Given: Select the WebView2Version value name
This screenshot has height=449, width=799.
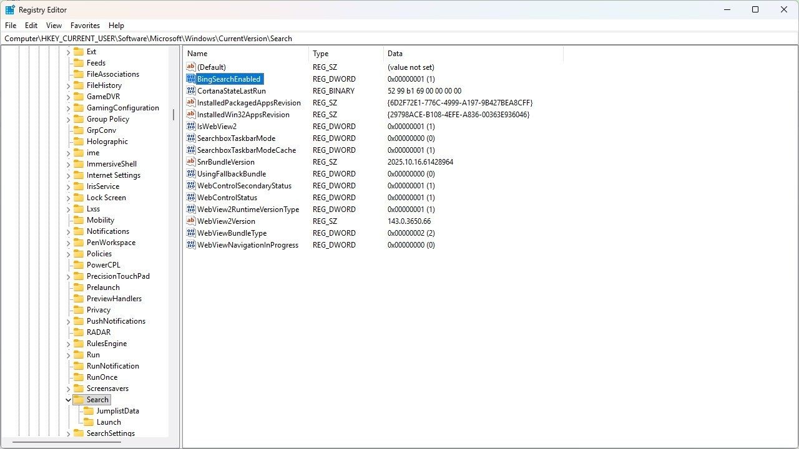Looking at the screenshot, I should click(x=226, y=221).
